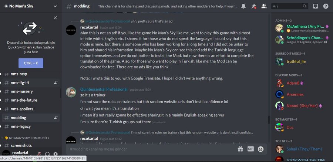Open the GIF picker
The image size is (333, 162).
[250, 149]
